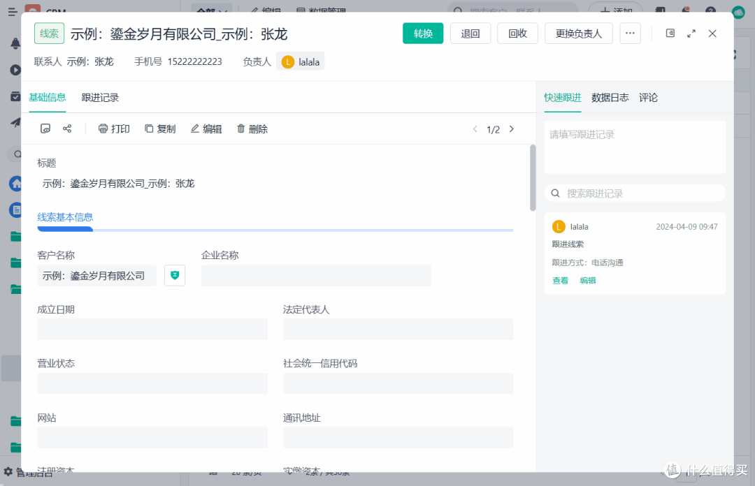Viewport: 755px width, 486px height.
Task: Select the 线索基本信息 section tab
Action: (65, 217)
